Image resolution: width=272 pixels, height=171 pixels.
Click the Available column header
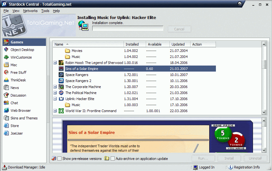point(158,44)
